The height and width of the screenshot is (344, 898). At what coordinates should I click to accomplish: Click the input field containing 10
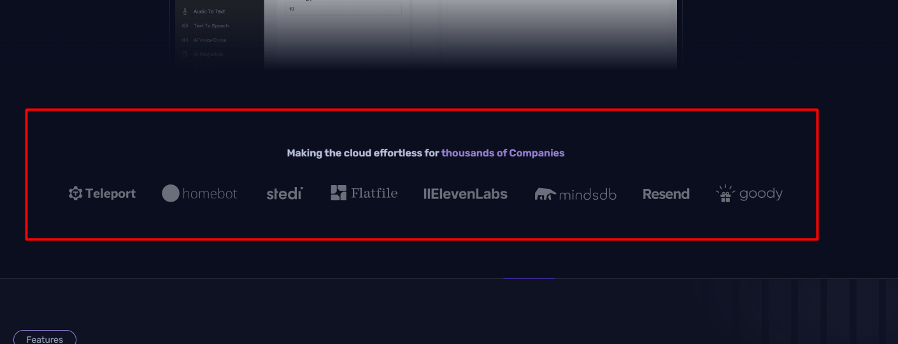[x=343, y=9]
